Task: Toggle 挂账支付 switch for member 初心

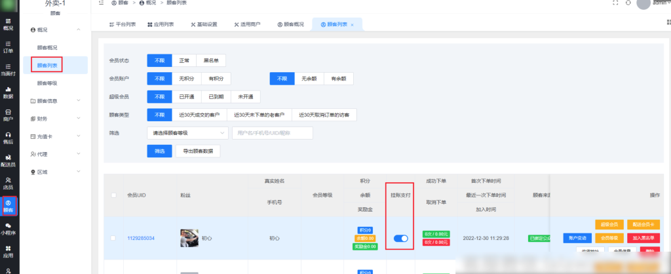Action: pos(400,238)
